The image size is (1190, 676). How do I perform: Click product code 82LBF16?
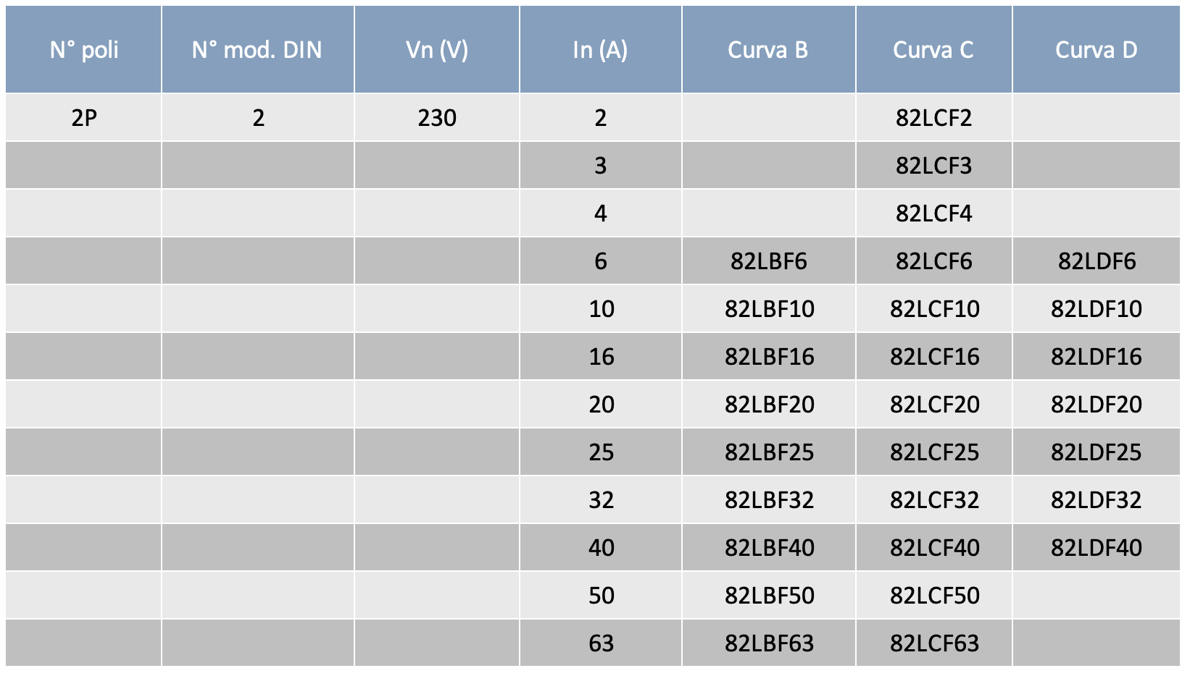(769, 356)
